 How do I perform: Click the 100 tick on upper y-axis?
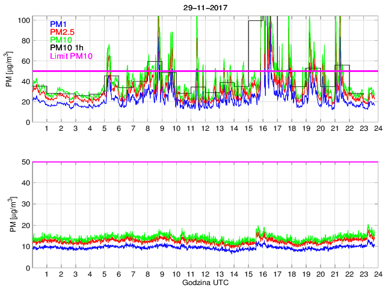coord(24,20)
